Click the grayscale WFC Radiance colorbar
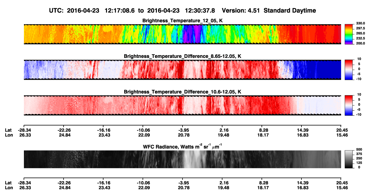Image resolution: width=379 pixels, height=194 pixels. [x=349, y=159]
